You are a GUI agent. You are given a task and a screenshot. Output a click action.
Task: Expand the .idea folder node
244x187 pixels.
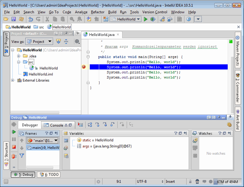pos(19,56)
